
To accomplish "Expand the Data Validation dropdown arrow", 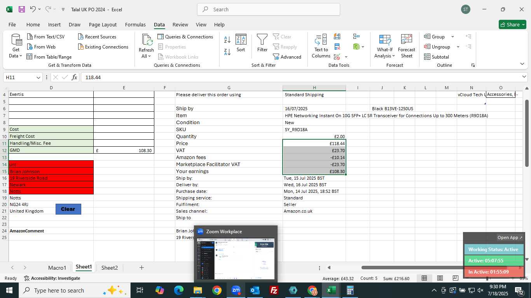I will tap(346, 57).
